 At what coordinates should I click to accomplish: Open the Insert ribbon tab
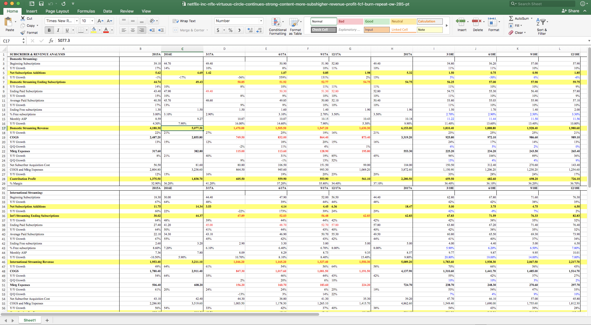coord(32,11)
